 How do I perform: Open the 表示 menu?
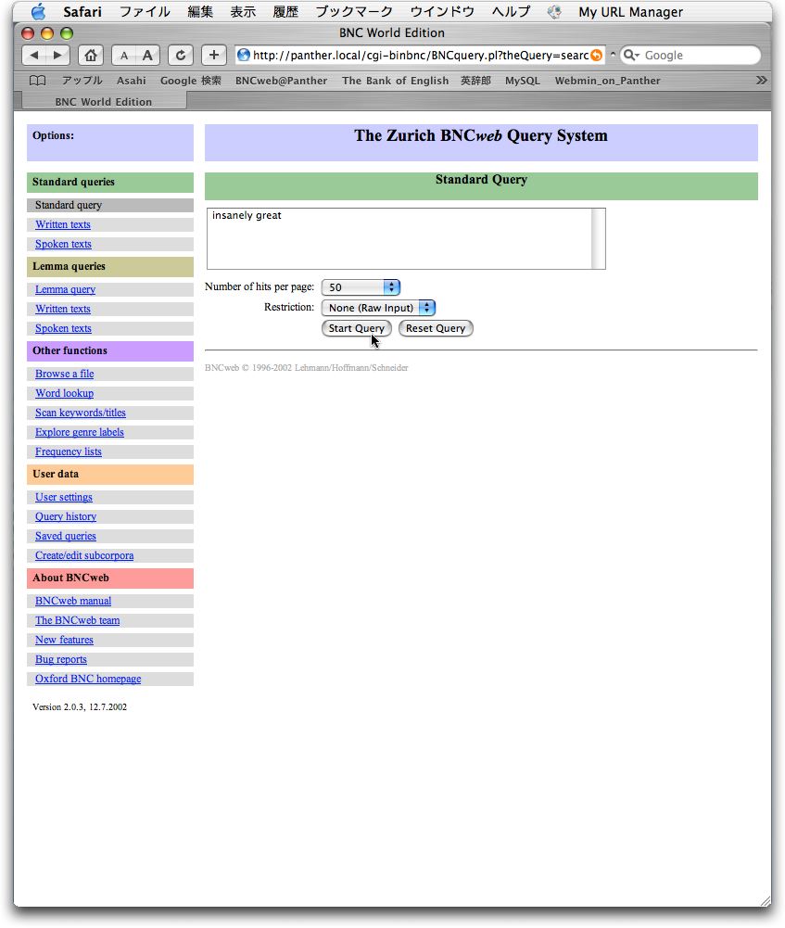pos(243,12)
